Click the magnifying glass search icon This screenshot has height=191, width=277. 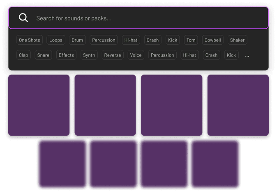tap(24, 18)
